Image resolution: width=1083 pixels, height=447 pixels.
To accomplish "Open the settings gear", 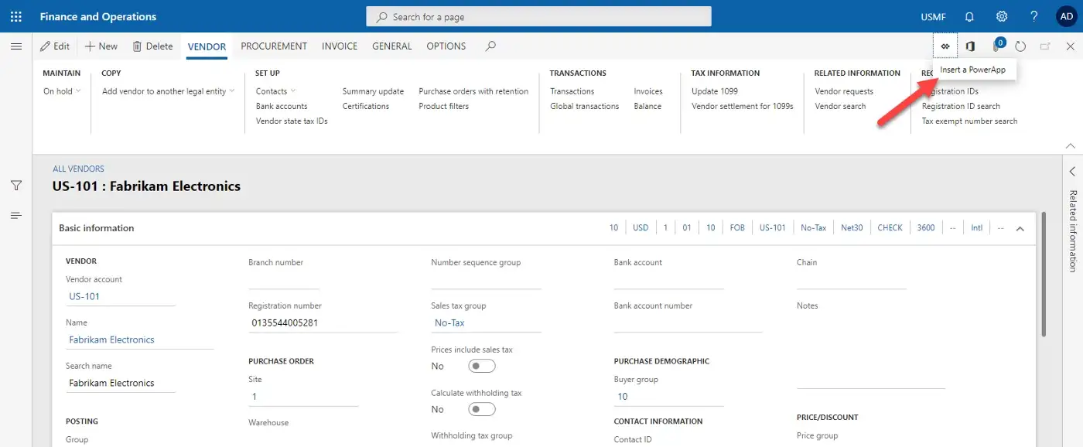I will click(x=1002, y=16).
